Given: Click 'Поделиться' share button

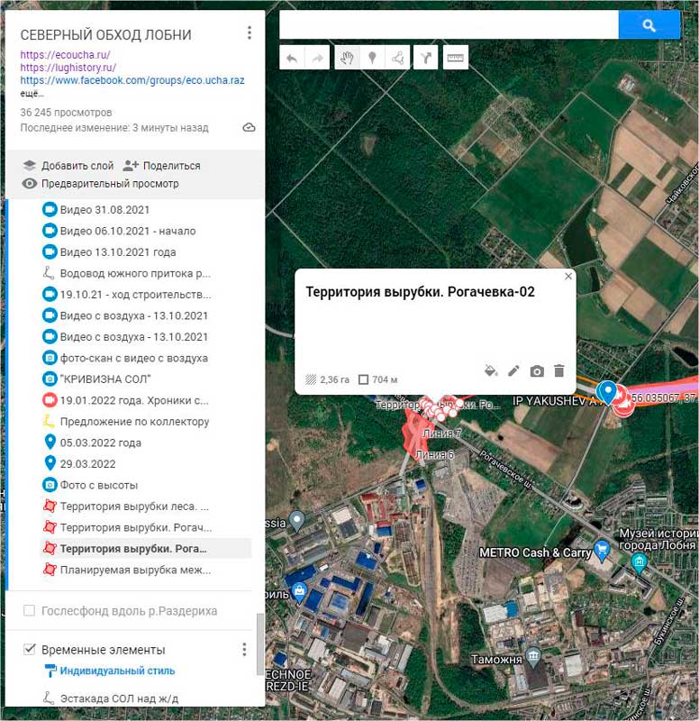Looking at the screenshot, I should [162, 166].
